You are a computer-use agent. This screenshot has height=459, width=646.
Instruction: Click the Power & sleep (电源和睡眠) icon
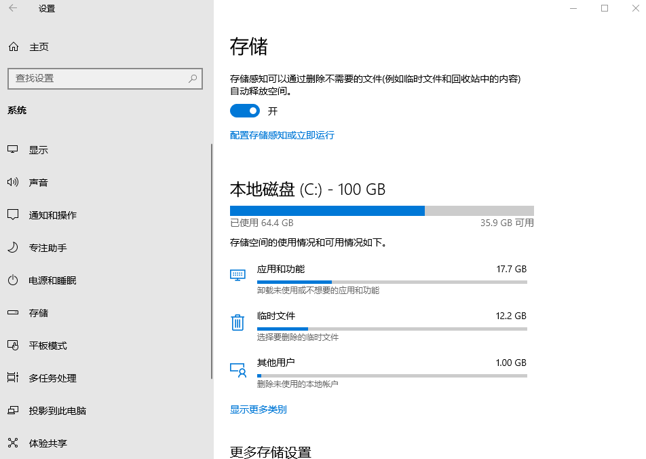tap(13, 280)
